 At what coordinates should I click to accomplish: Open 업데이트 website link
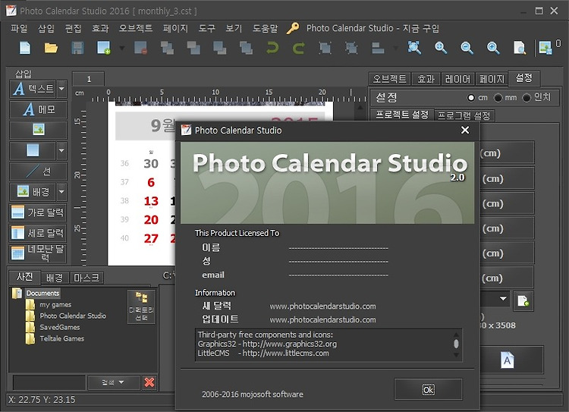pyautogui.click(x=322, y=319)
